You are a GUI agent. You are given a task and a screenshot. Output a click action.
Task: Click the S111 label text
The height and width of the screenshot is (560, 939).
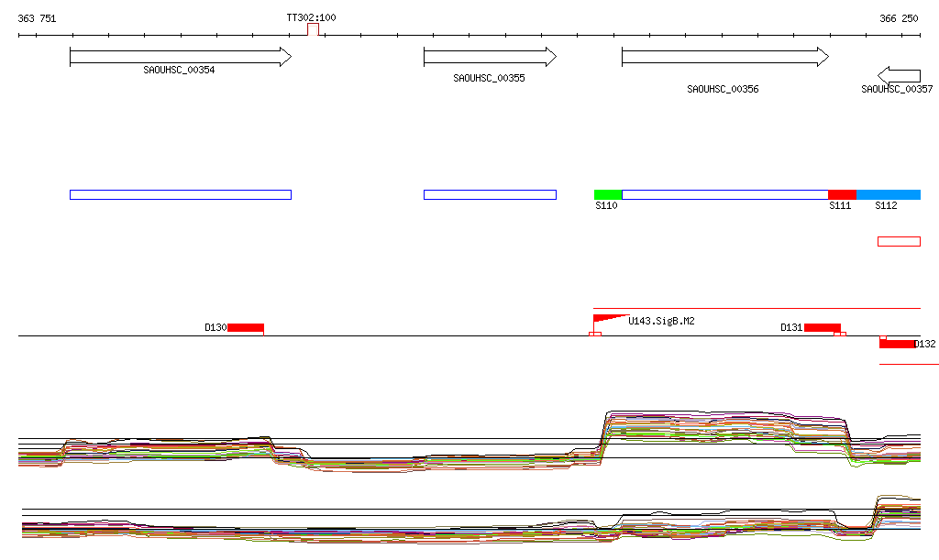point(840,206)
